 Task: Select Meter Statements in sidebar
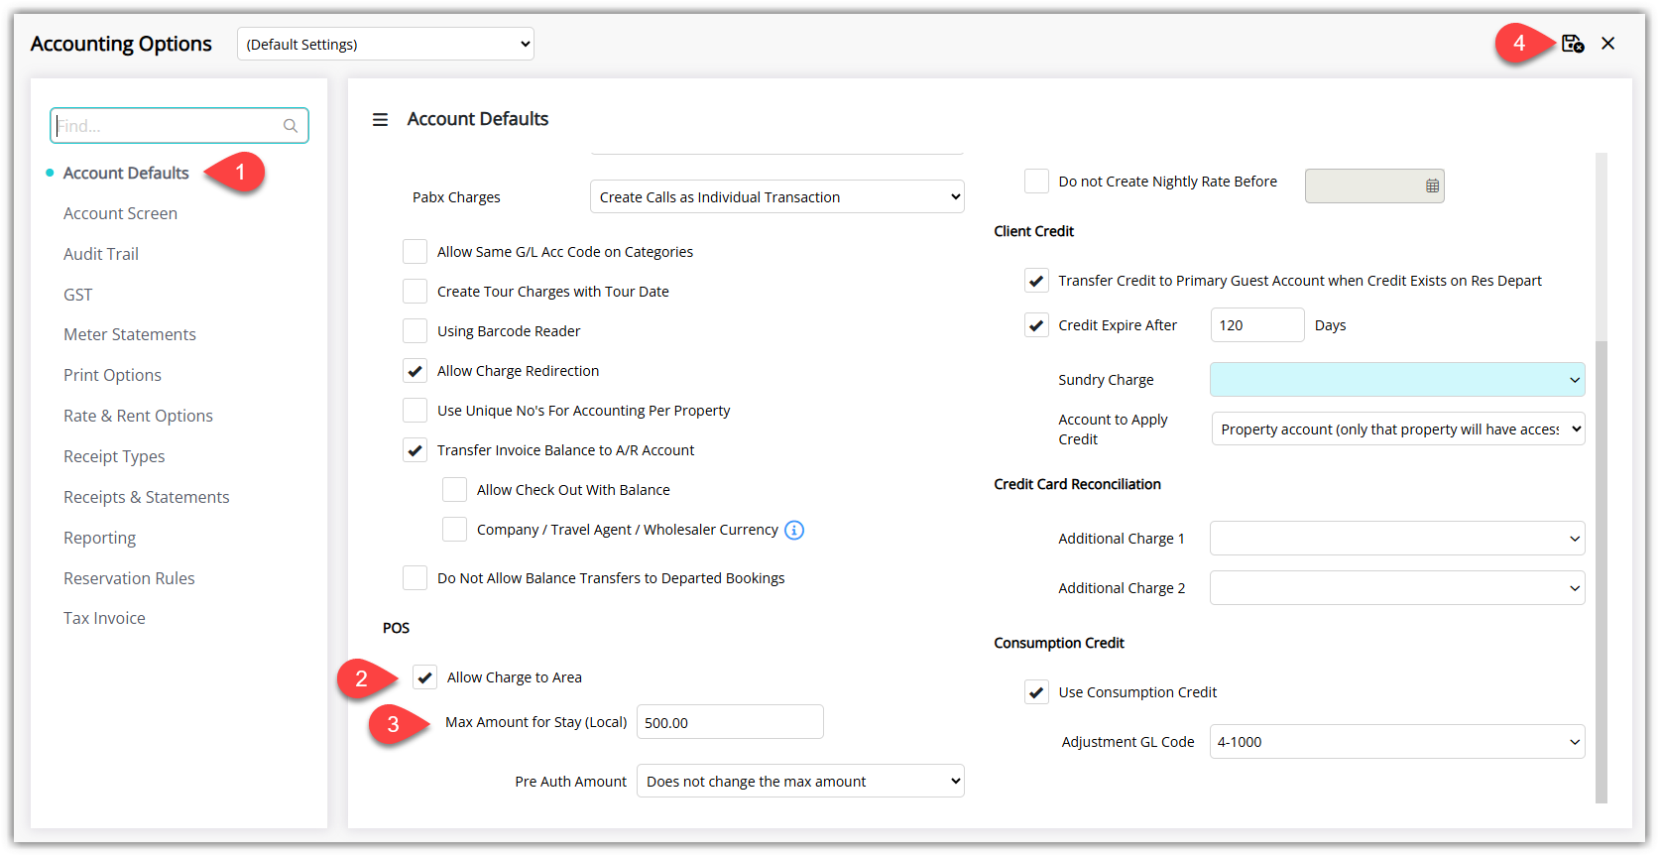(130, 334)
